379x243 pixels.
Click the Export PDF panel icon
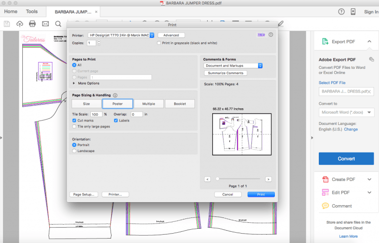point(325,41)
